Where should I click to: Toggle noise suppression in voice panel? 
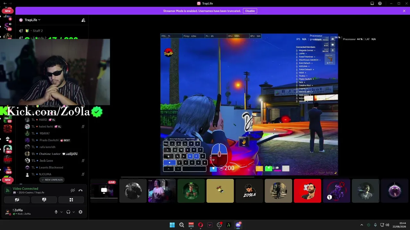coord(73,190)
